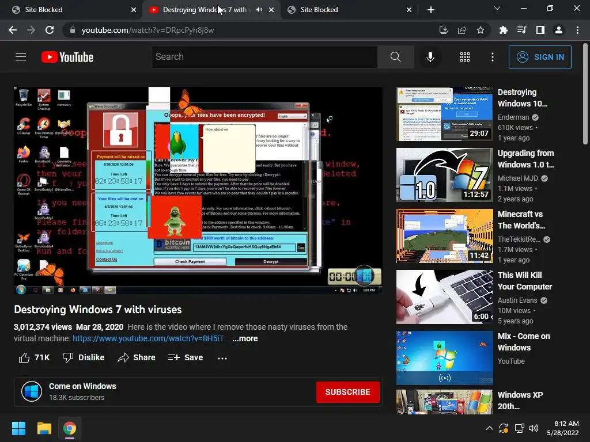
Task: Open a new browser tab
Action: (431, 10)
